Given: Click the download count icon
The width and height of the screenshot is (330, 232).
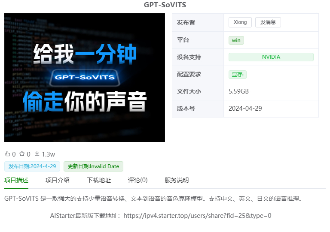Looking at the screenshot, I should [x=37, y=154].
